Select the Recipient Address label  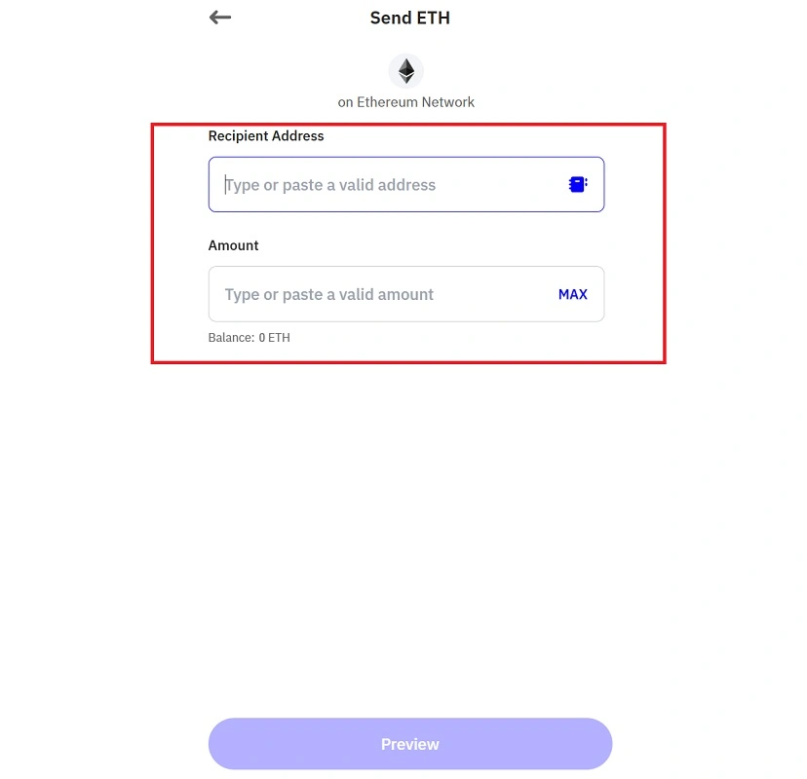[266, 135]
